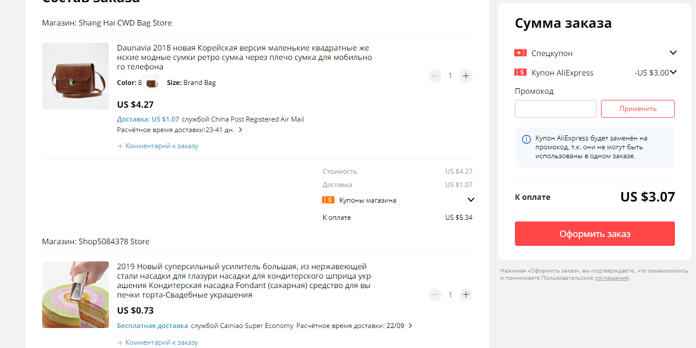This screenshot has width=696, height=348.
Task: Click the orange Купоны магазина icon
Action: 328,200
